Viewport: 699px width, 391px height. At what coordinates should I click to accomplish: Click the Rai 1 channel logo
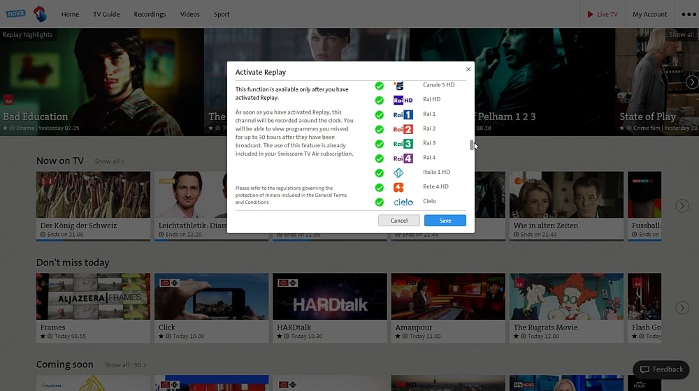[403, 115]
